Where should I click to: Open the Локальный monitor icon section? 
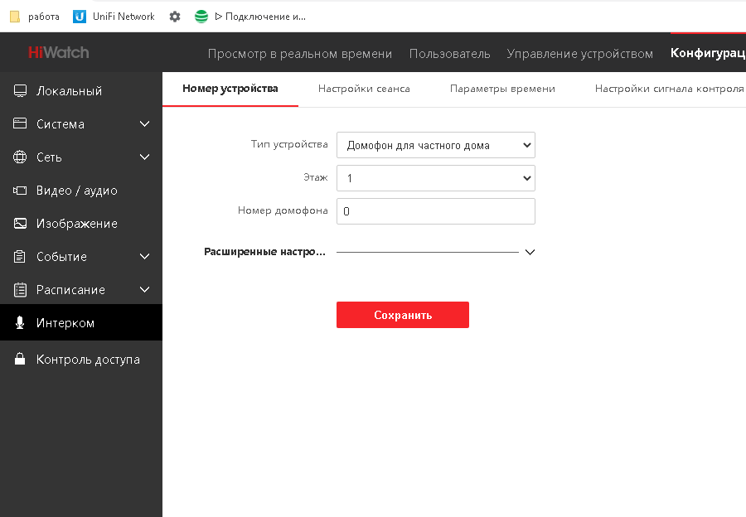(x=20, y=91)
